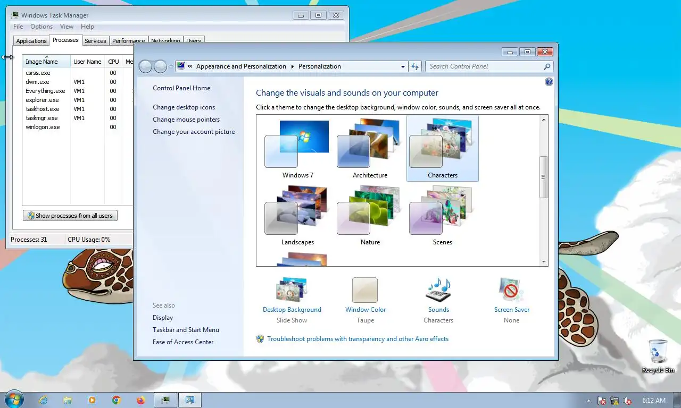Launch Firefox from the taskbar
Viewport: 681px width, 408px height.
pyautogui.click(x=140, y=400)
